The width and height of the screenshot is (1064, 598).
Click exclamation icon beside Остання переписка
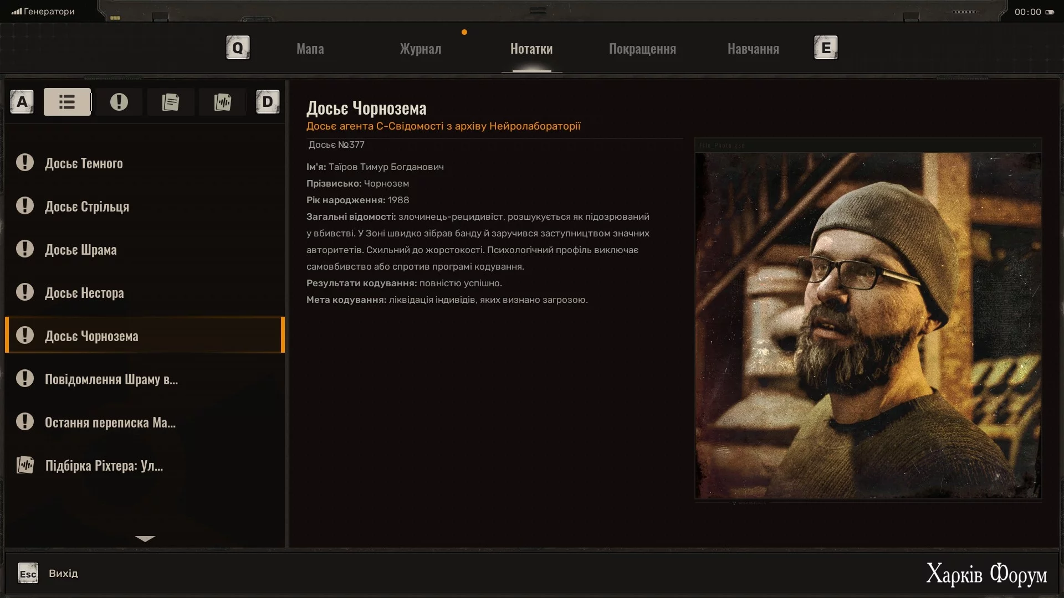pos(25,421)
